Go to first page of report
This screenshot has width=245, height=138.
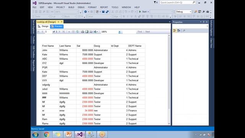pyautogui.click(x=38, y=32)
